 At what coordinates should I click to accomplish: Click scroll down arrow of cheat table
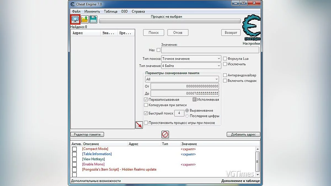[258, 175]
